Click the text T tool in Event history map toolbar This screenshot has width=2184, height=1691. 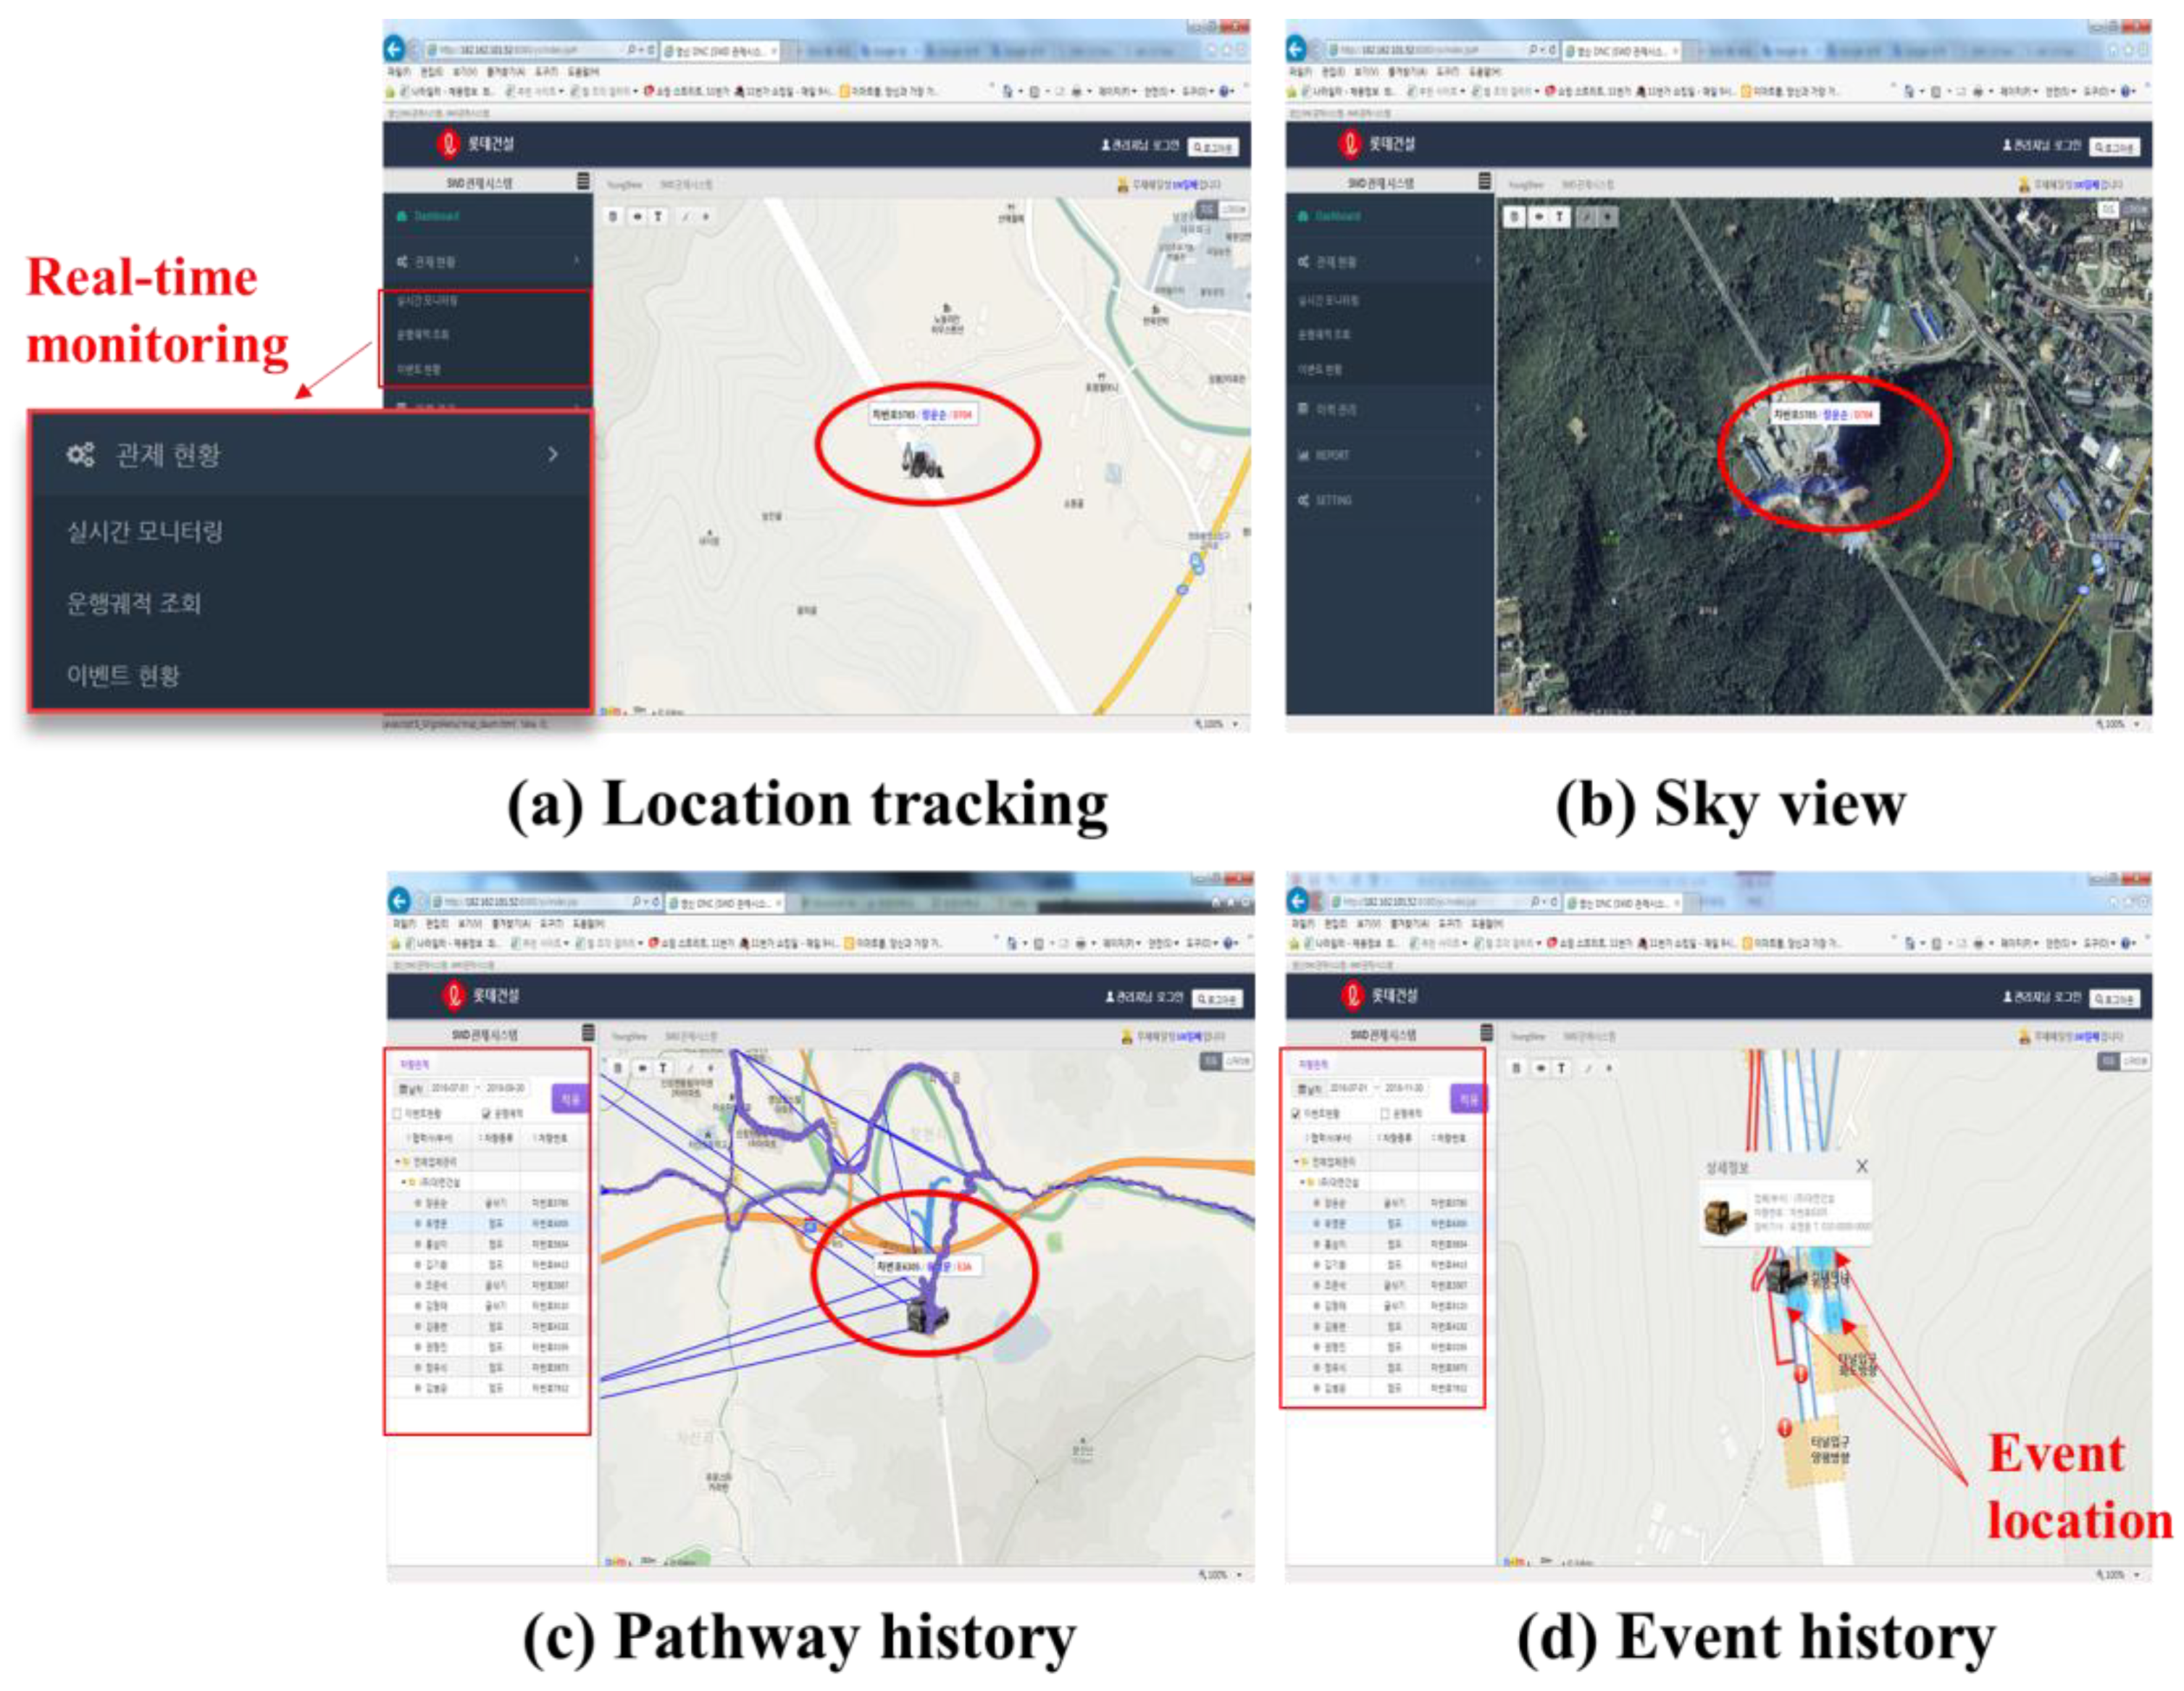coord(1560,1069)
